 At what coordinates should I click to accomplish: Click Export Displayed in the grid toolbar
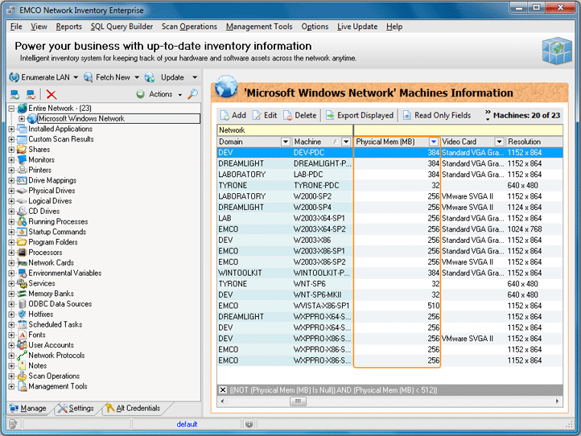[359, 115]
